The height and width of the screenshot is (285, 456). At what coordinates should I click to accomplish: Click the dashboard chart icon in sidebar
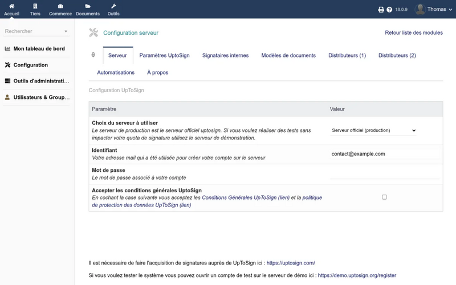point(7,48)
